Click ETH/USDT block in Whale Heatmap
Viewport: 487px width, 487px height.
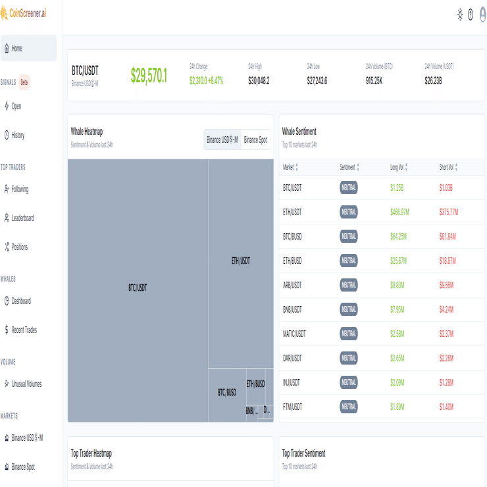pos(241,263)
